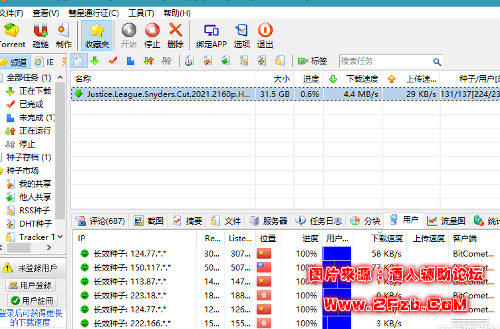Viewport: 500px width, 329px height.
Task: Stop the task with 停止
Action: pyautogui.click(x=152, y=35)
